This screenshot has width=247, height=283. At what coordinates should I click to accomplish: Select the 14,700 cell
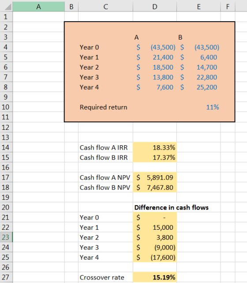click(x=198, y=67)
